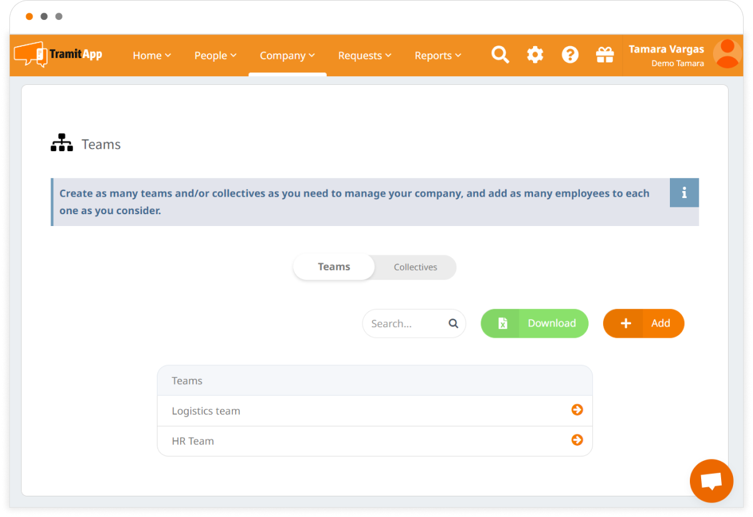Open settings gear icon
The height and width of the screenshot is (517, 753).
tap(535, 55)
